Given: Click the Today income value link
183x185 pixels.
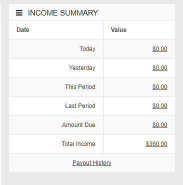Looking at the screenshot, I should (159, 49).
